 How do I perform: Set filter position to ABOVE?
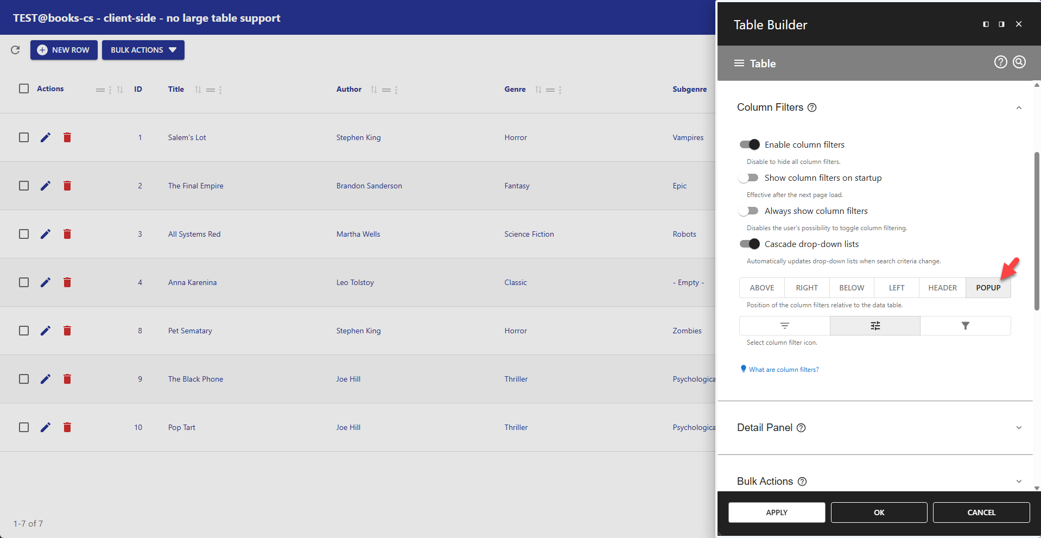[762, 288]
